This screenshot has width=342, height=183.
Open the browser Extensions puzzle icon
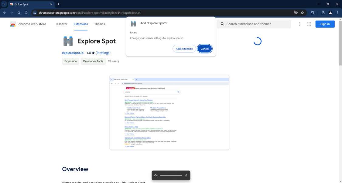tap(312, 13)
